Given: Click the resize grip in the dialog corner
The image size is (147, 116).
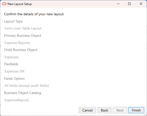Looking at the screenshot, I should [x=145, y=114].
